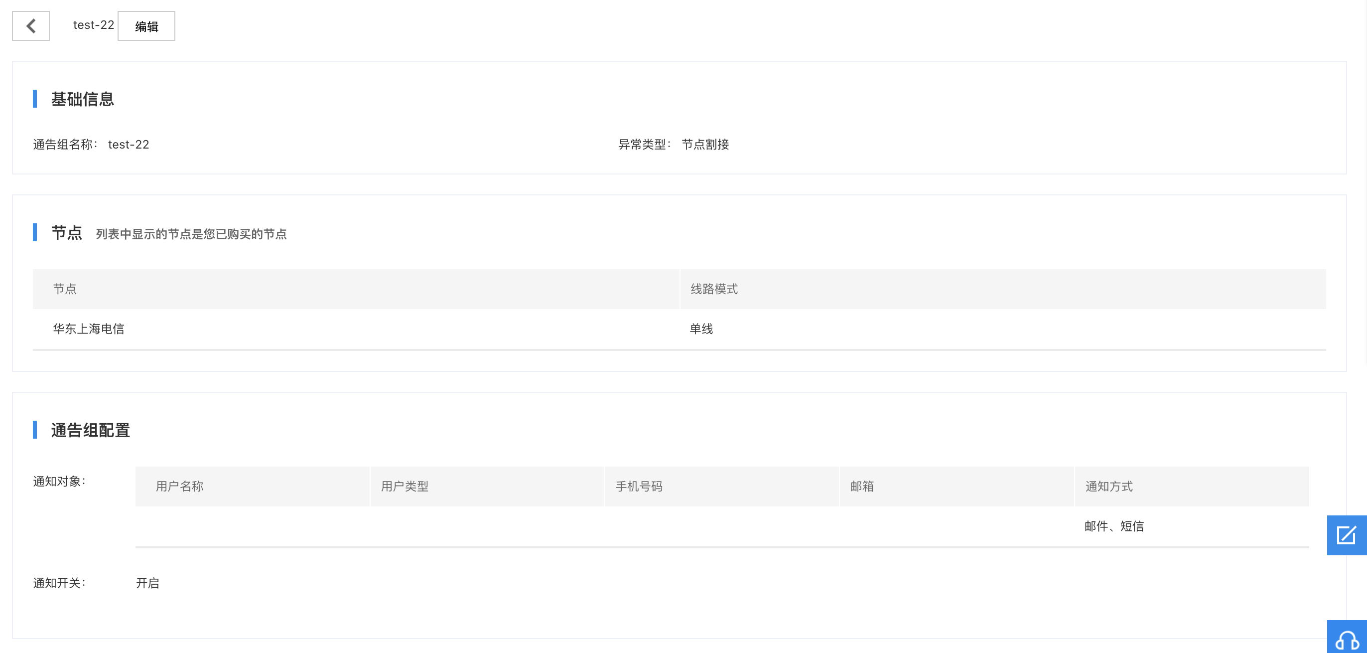Click the 通告组配置 section heading
Screen dimensions: 1367x653
[x=91, y=431]
